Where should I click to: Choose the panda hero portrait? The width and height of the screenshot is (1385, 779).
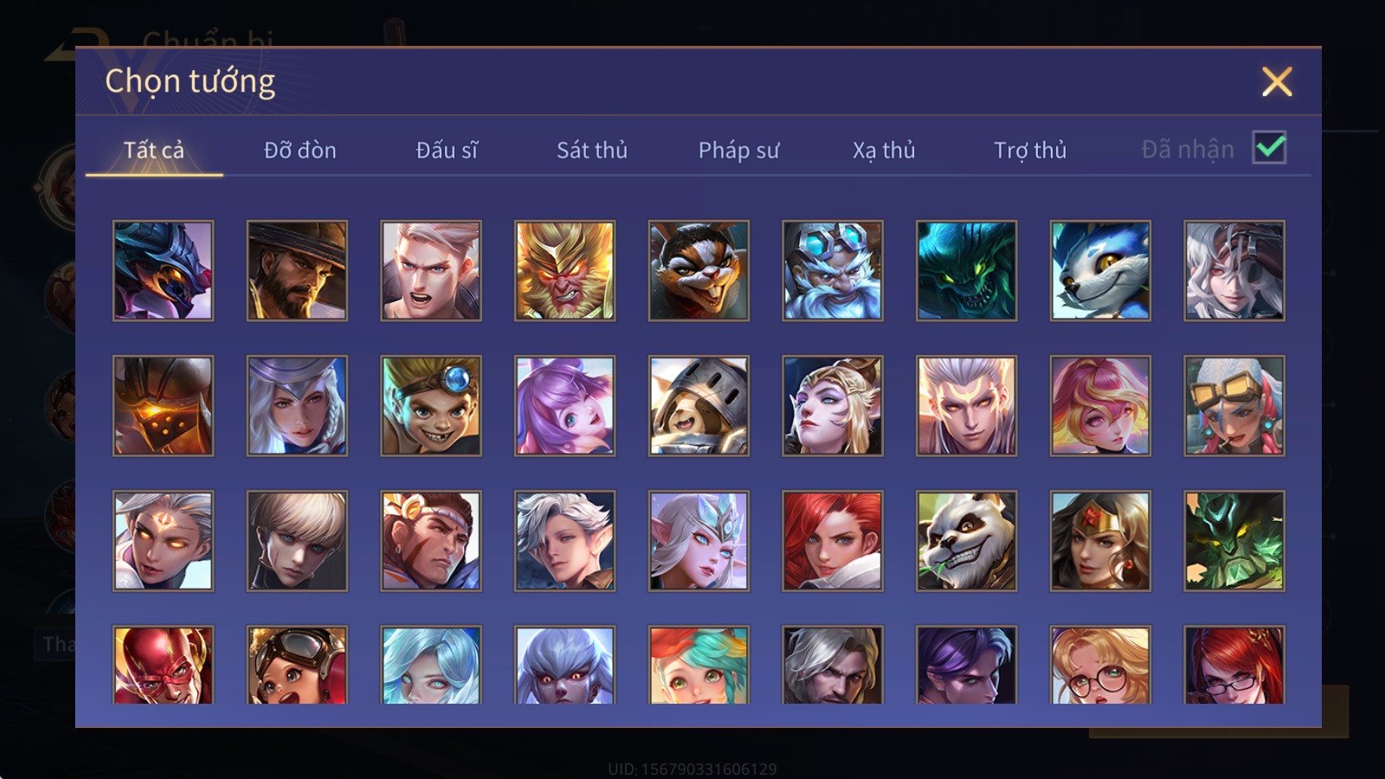(966, 541)
